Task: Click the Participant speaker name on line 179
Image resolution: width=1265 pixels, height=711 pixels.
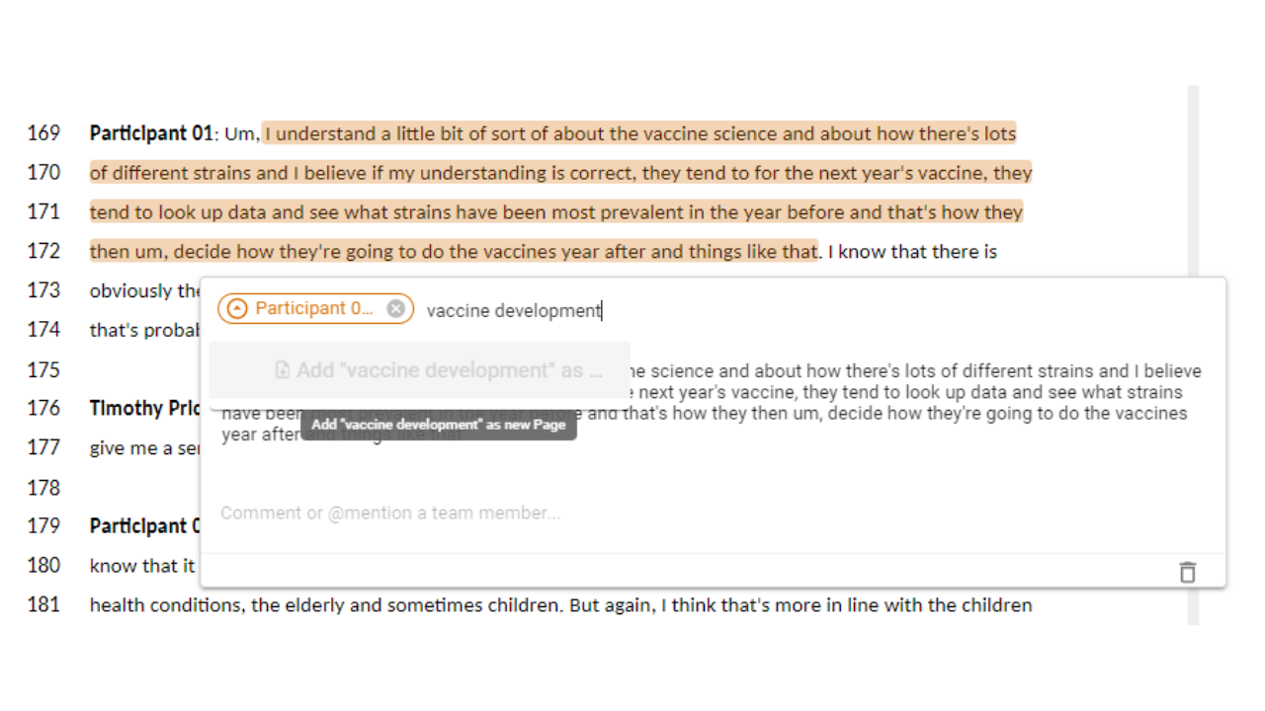Action: (145, 526)
